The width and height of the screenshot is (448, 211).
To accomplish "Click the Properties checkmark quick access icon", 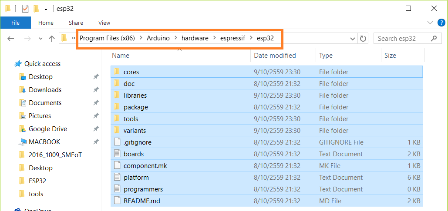I will [x=25, y=9].
